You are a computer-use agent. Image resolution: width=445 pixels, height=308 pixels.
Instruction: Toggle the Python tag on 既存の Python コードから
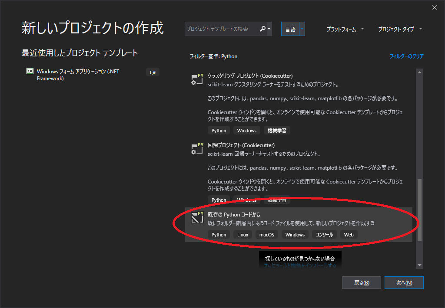219,234
